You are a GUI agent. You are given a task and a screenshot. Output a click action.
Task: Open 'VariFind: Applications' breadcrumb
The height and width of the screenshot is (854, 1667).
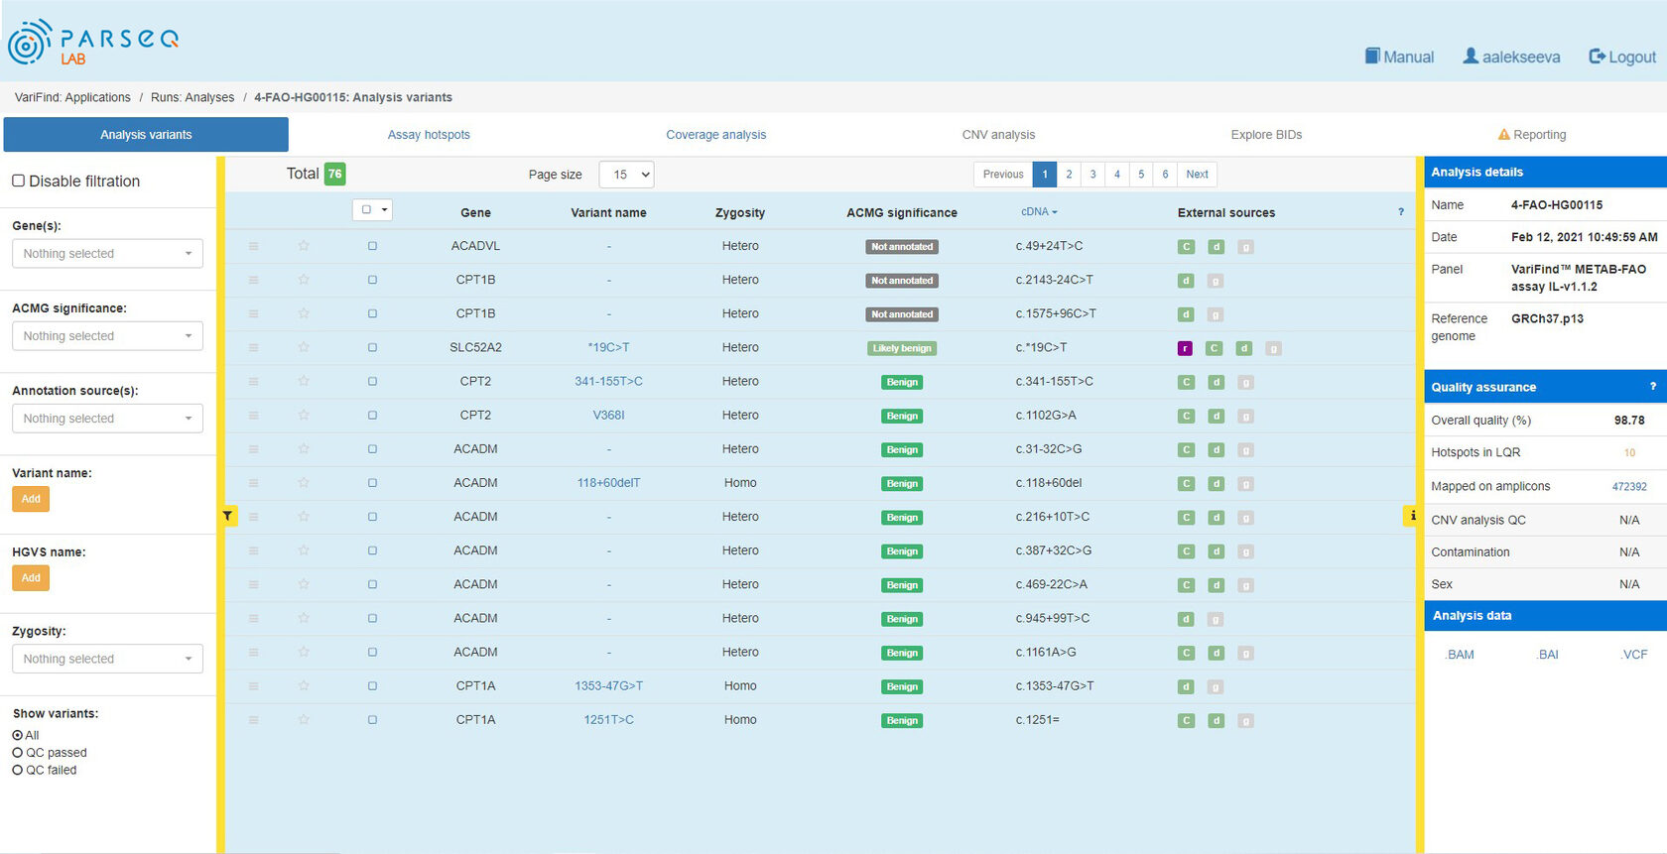72,97
